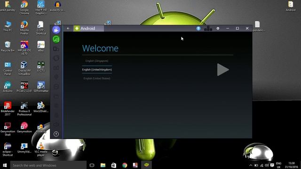Image resolution: width=301 pixels, height=169 pixels.
Task: Open the BlueStacks TV camera icon in sidebar
Action: coord(56,30)
